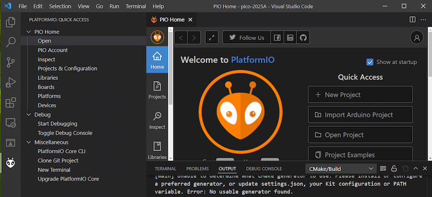Viewport: 432px width, 197px height.
Task: Collapse the Debug section in Quick Access
Action: [x=29, y=114]
